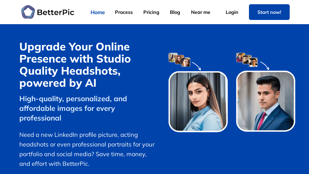309x174 pixels.
Task: Select rightmost small selfie above man's headshot
Action: (x=253, y=62)
